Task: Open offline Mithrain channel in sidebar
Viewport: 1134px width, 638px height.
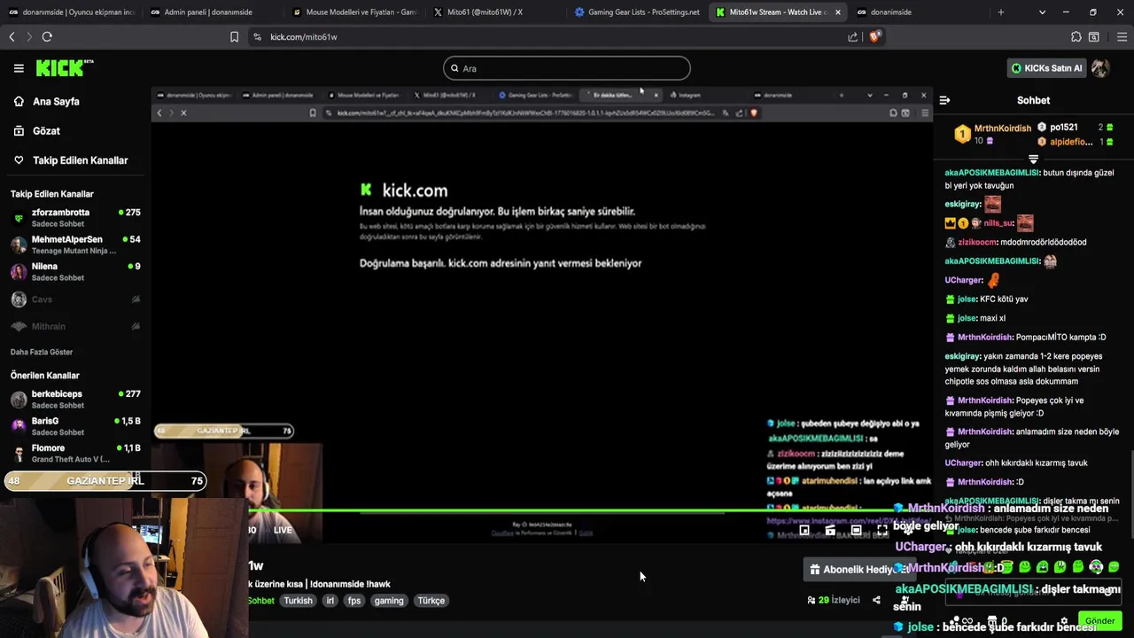Action: [75, 326]
